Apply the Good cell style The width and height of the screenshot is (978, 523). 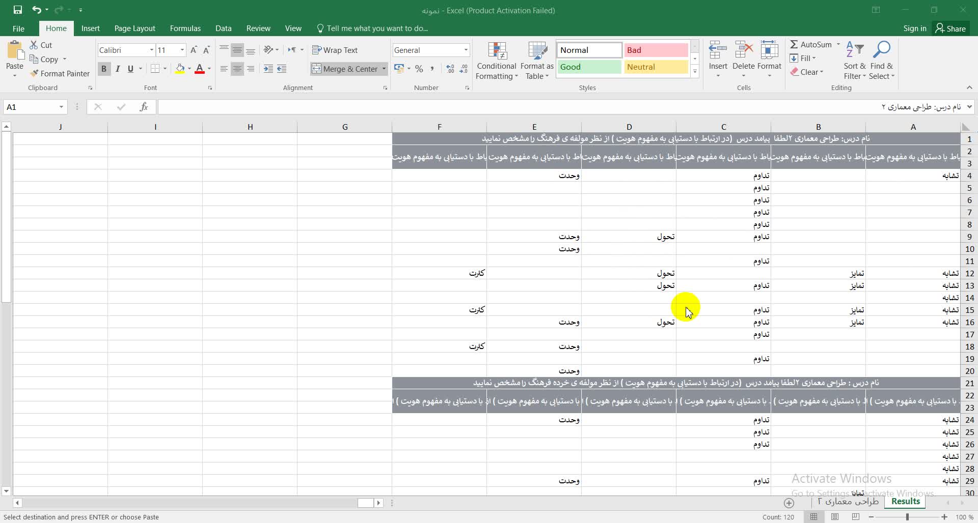(x=589, y=67)
